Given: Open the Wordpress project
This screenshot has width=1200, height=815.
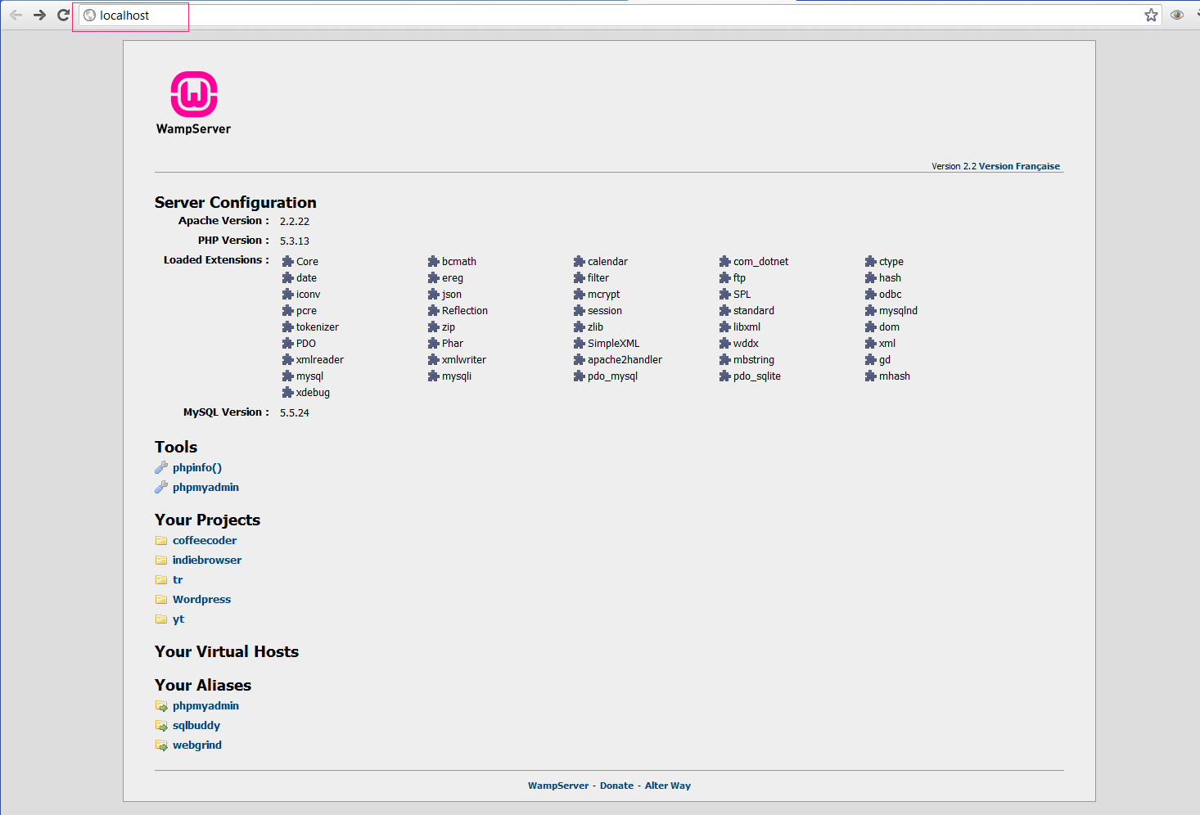Looking at the screenshot, I should pos(201,600).
